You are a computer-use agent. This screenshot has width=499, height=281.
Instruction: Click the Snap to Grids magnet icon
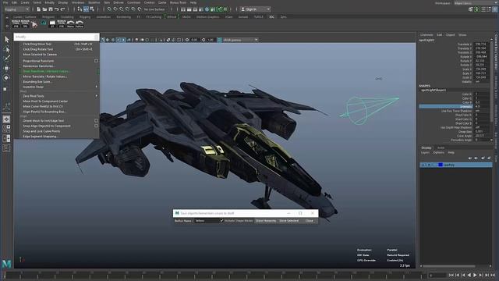(x=109, y=9)
